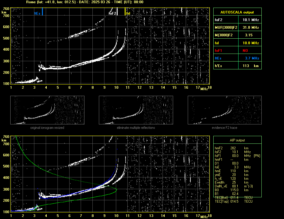
Task: Select the TEC[Top] 014.5 TECU row
Action: pyautogui.click(x=234, y=201)
